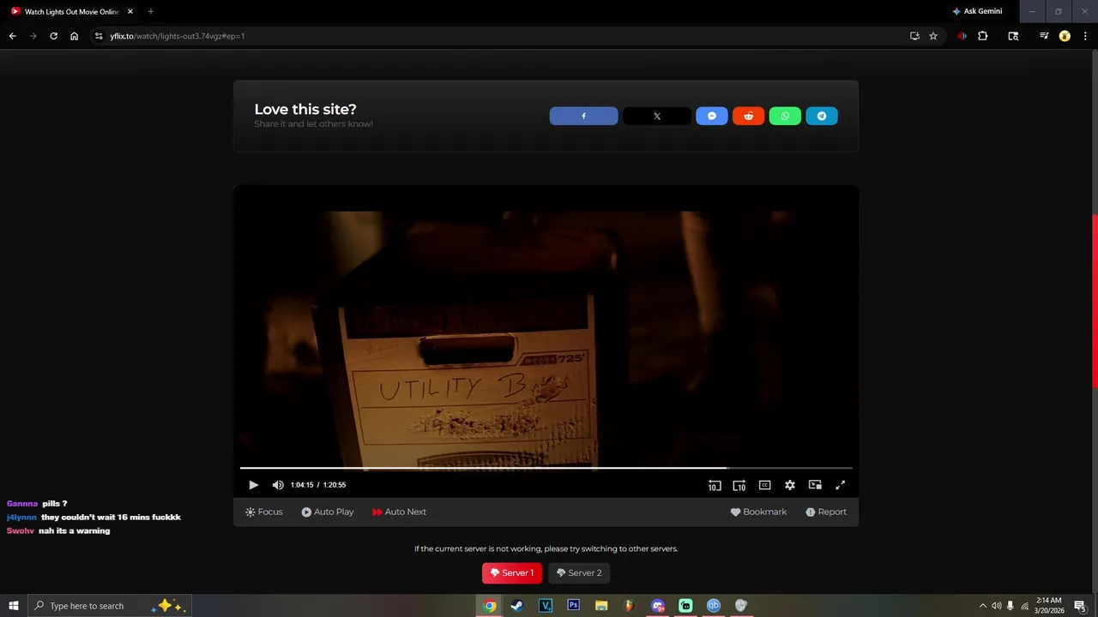Open Photoshop from the taskbar

pos(573,606)
